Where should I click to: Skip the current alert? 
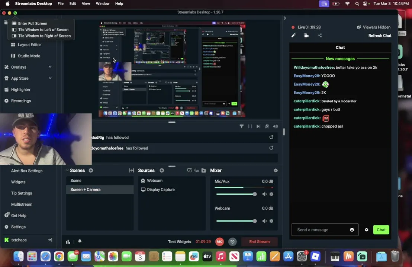[x=258, y=126]
